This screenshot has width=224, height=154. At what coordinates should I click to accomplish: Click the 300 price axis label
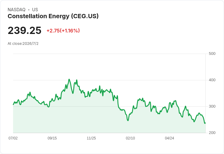point(212,106)
